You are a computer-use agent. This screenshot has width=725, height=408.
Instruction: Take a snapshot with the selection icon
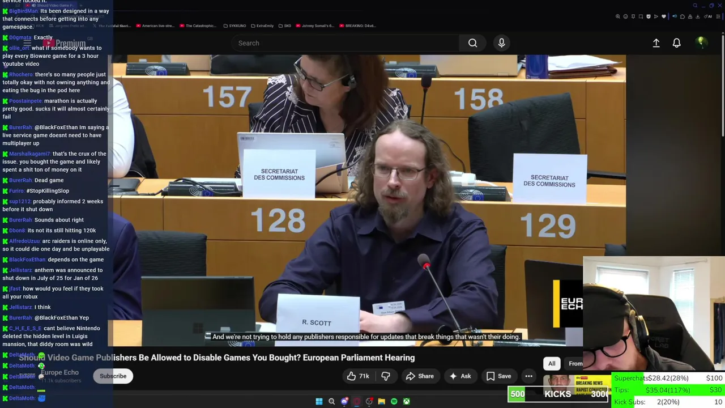coord(641,16)
